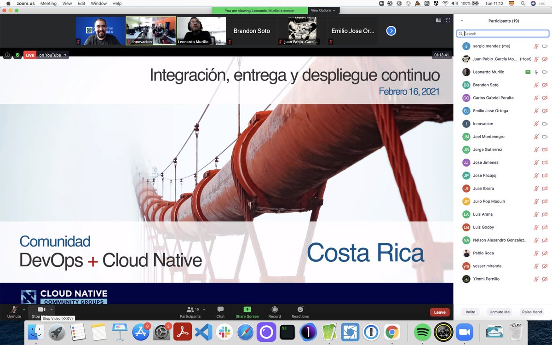This screenshot has width=552, height=345.
Task: Expand audio options caret next to Unmute
Action: point(24,310)
